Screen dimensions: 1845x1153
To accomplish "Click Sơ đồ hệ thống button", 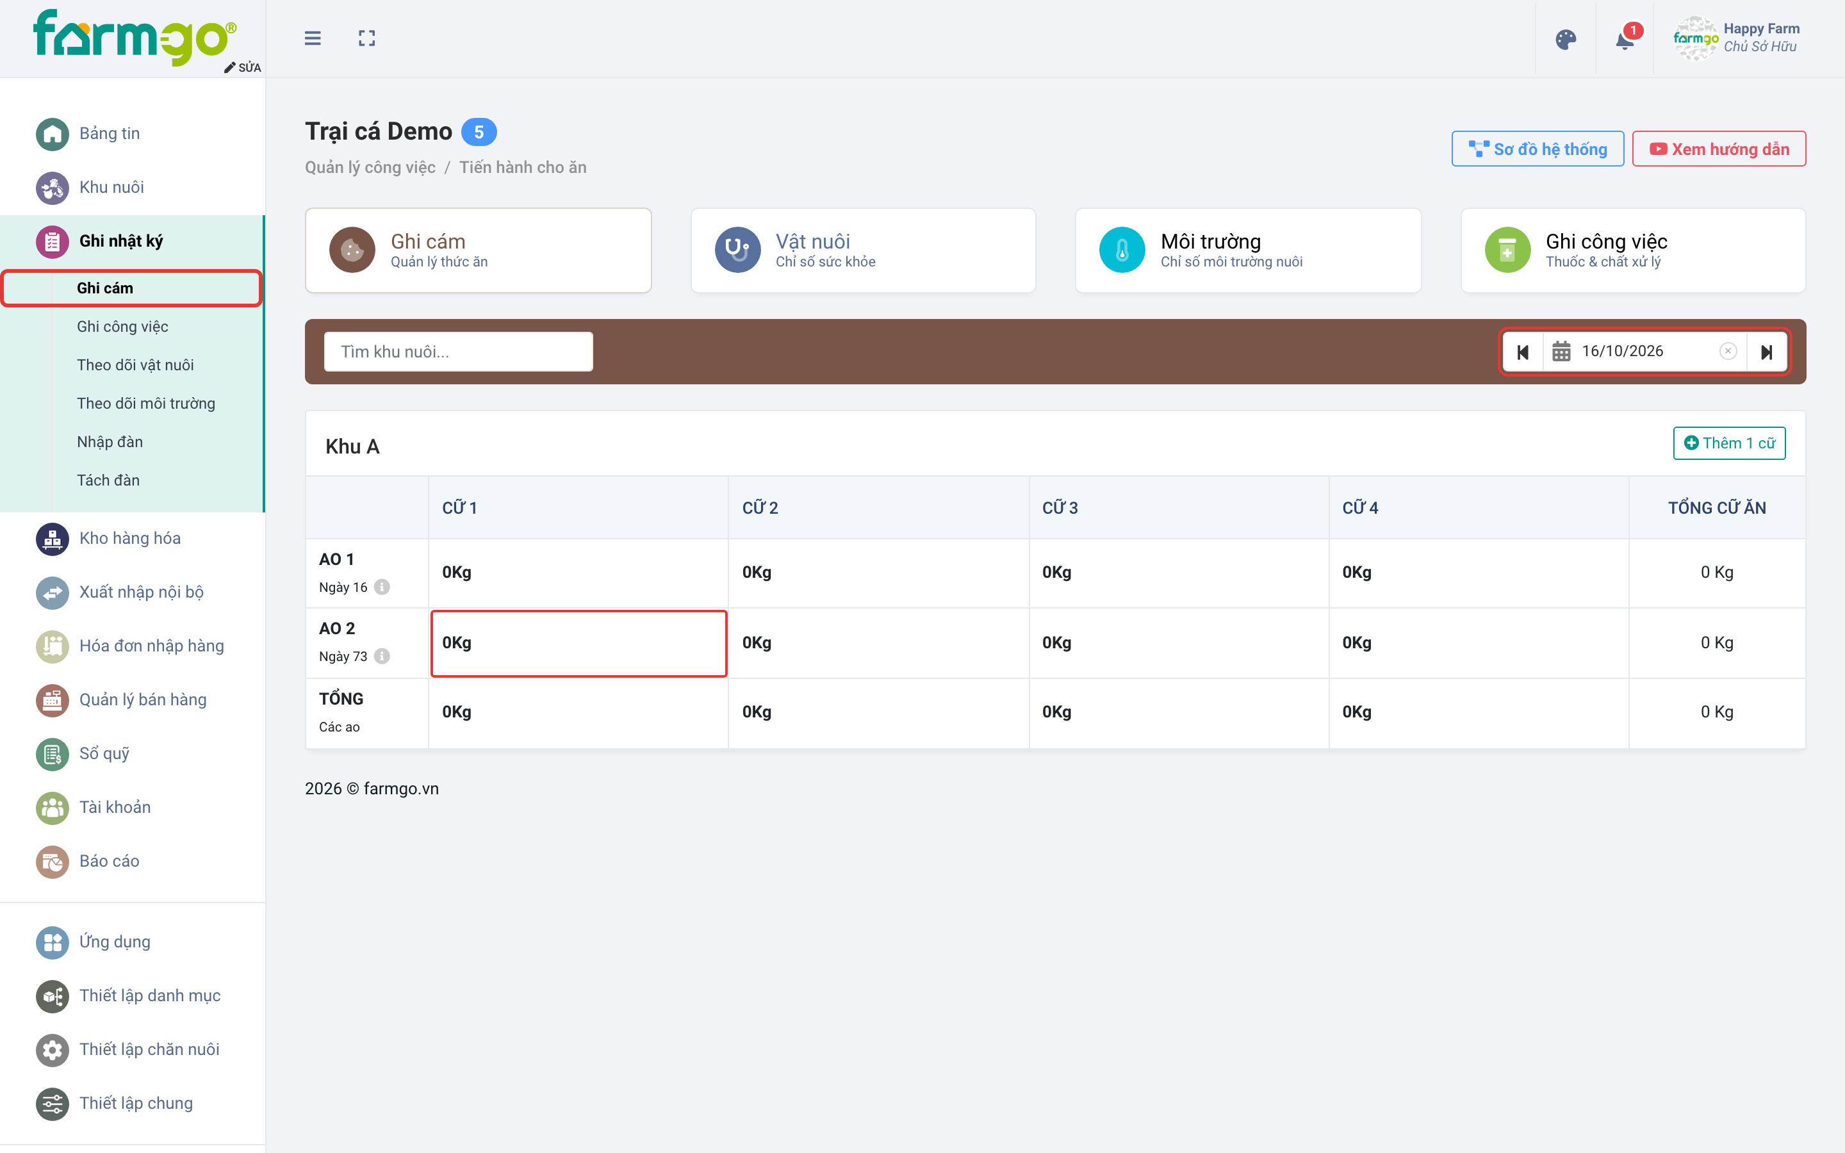I will click(1537, 149).
